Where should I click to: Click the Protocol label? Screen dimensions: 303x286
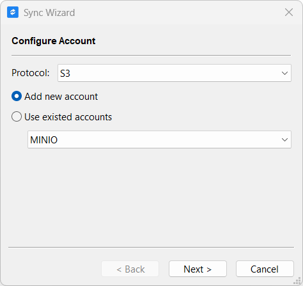31,73
